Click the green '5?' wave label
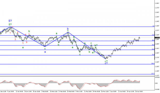The width and height of the screenshot is (160, 93). (x=10, y=24)
